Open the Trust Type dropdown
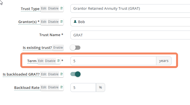Image resolution: width=190 pixels, height=105 pixels. [130, 8]
